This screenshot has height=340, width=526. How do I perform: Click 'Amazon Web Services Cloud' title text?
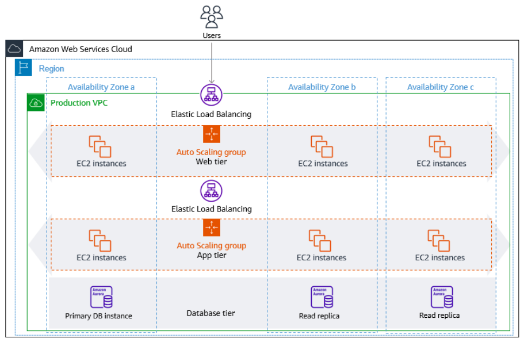[x=80, y=49]
